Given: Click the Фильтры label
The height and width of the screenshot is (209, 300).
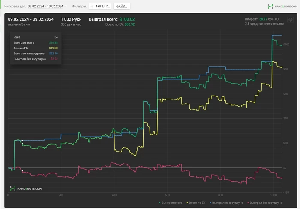Looking at the screenshot, I should coord(79,6).
